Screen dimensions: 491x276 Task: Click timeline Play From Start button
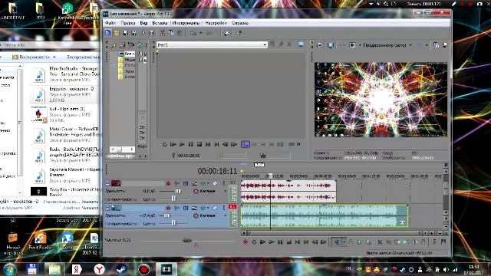262,242
